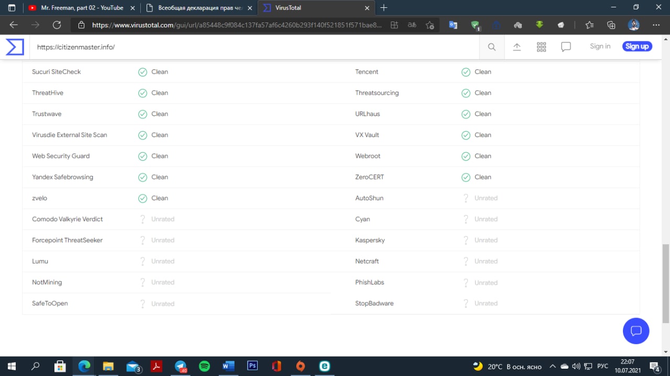The width and height of the screenshot is (670, 376).
Task: Click the VirusTotal logo icon
Action: 15,47
